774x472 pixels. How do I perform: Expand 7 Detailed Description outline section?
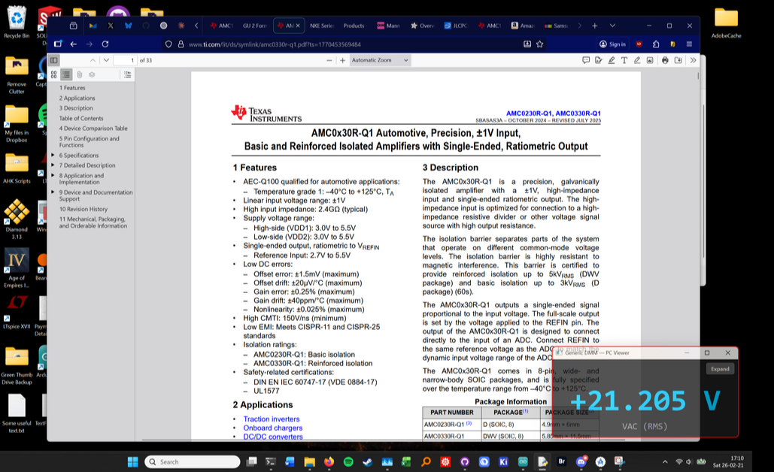pyautogui.click(x=53, y=165)
